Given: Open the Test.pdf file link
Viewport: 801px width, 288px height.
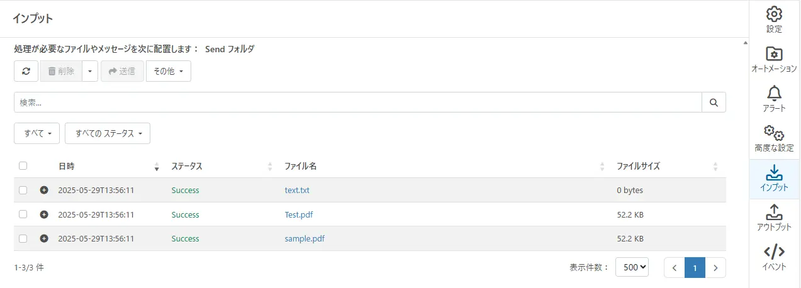Looking at the screenshot, I should point(299,214).
